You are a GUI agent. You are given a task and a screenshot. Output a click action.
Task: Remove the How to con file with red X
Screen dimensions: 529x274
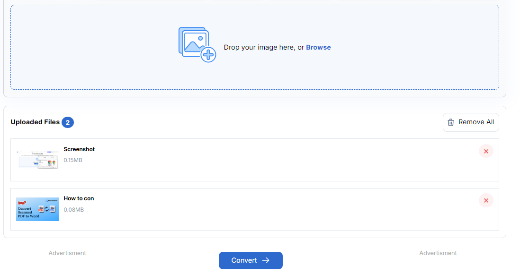coord(486,201)
